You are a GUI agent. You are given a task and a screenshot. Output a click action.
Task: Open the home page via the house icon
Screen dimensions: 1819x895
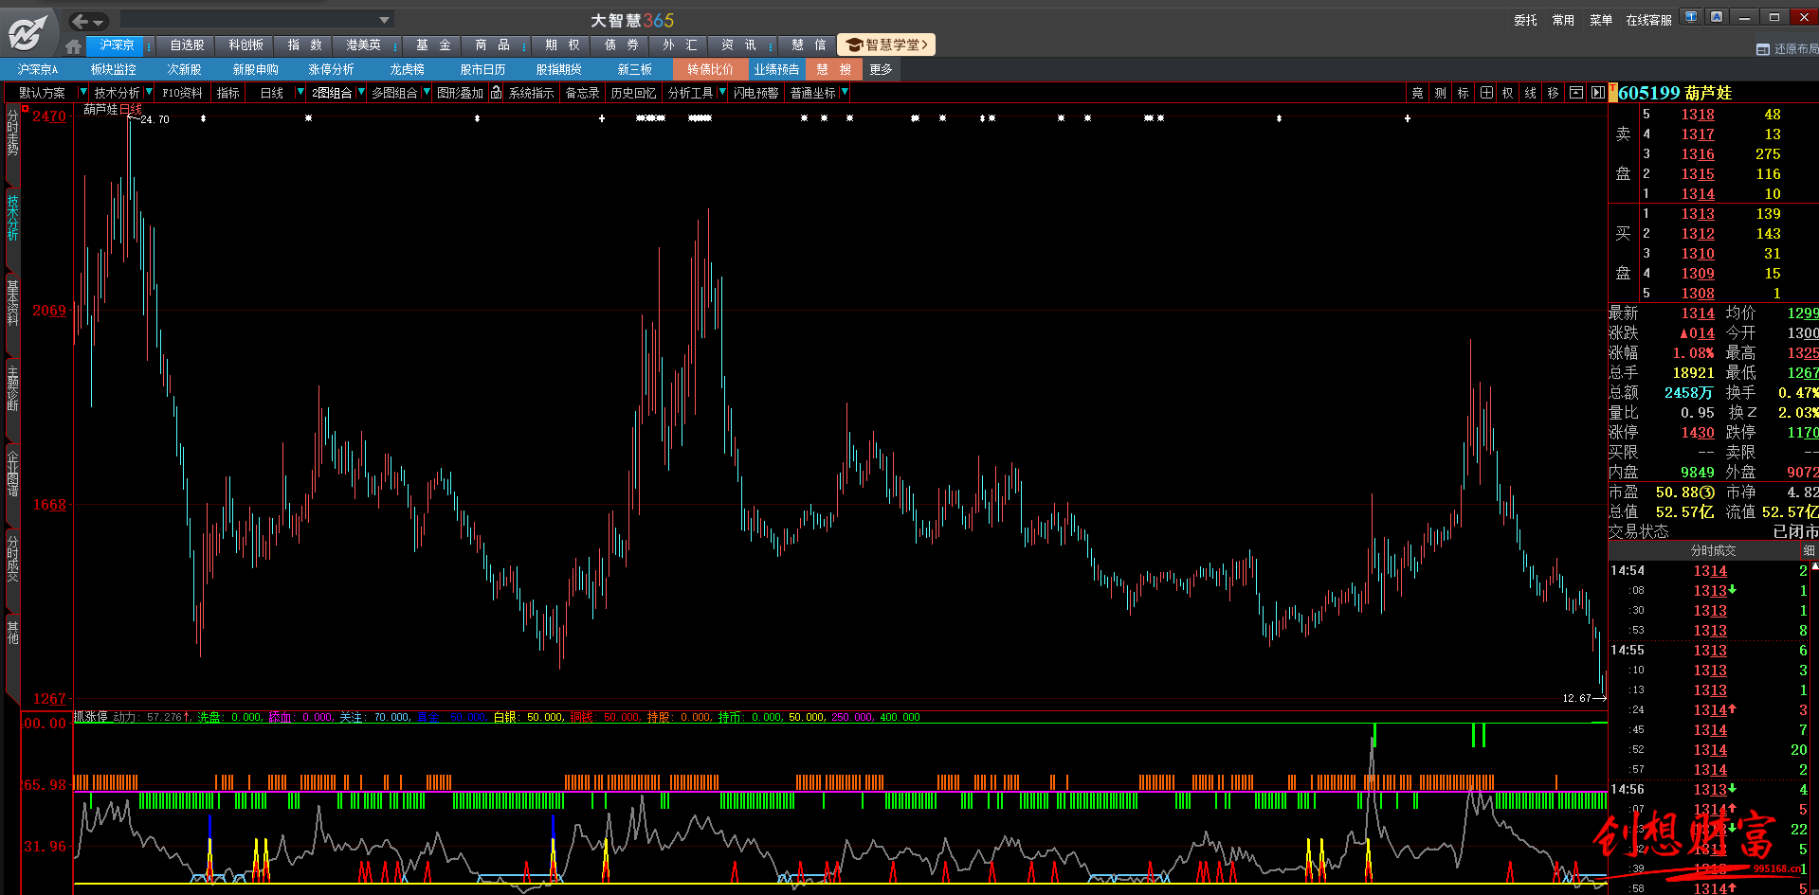(x=74, y=45)
